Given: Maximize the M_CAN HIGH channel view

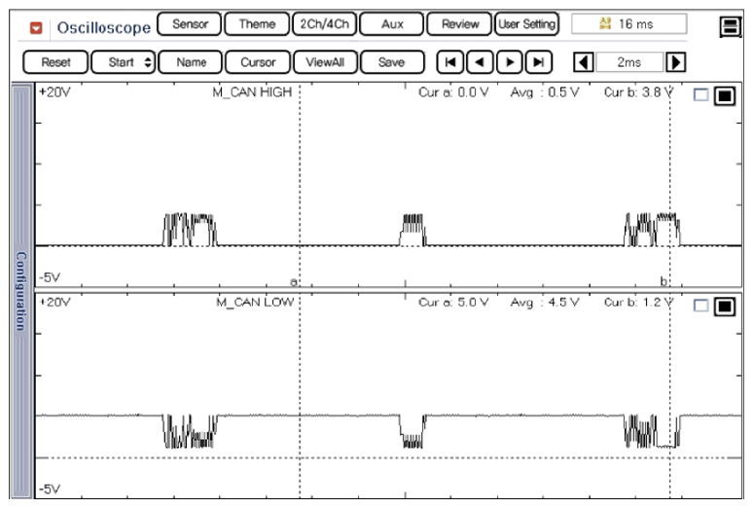Looking at the screenshot, I should (725, 96).
